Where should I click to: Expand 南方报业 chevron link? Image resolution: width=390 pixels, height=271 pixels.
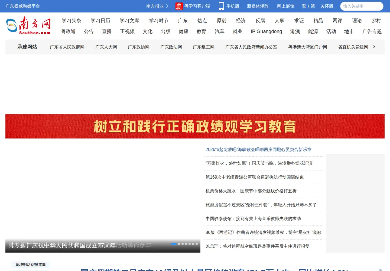tap(157, 6)
